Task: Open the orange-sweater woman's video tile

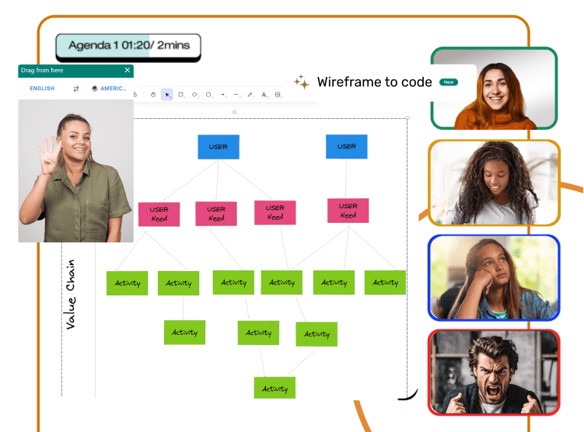Action: tap(494, 88)
